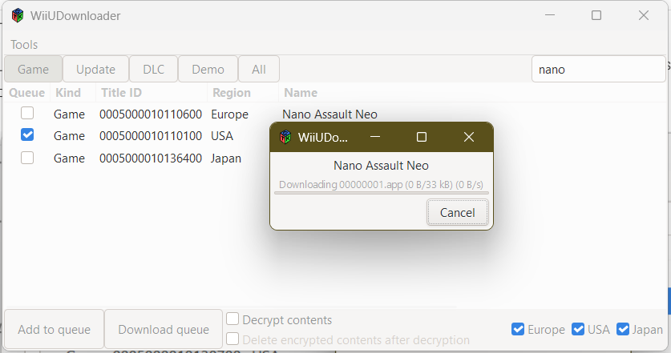Click the Europe region cell in first row
The image size is (671, 353).
click(x=230, y=114)
